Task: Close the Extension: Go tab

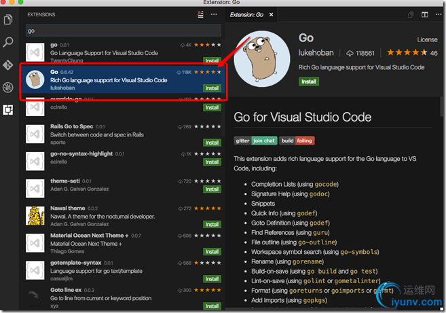Action: [272, 14]
